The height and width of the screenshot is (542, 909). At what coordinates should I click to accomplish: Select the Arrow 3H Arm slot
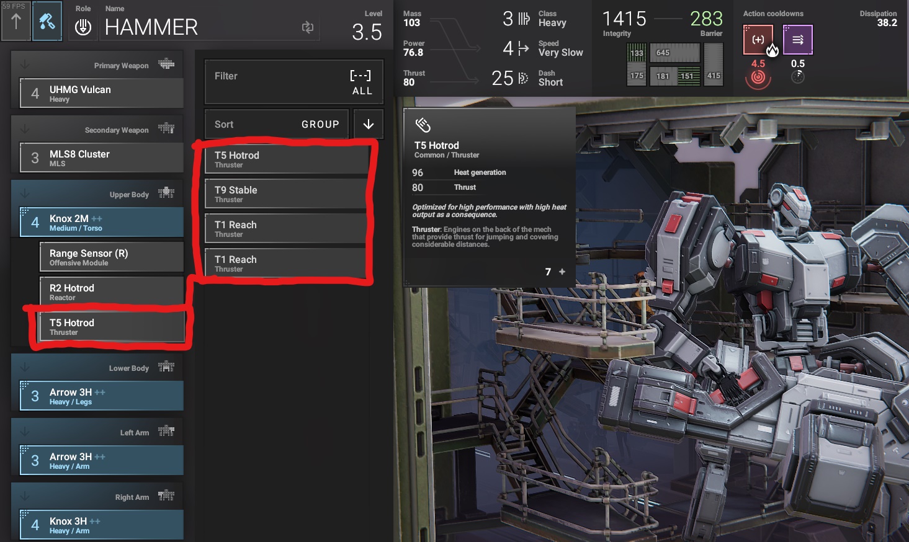tap(102, 460)
